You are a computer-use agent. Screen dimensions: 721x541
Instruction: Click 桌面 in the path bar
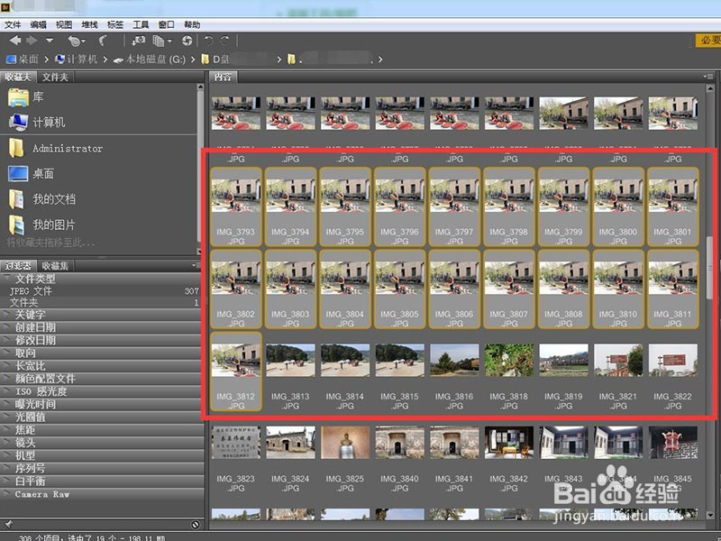point(23,60)
